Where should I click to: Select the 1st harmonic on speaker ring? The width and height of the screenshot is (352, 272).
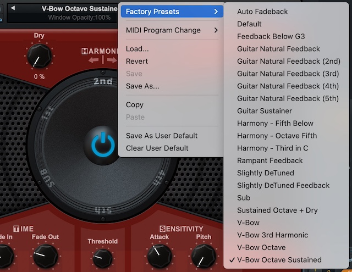48,113
